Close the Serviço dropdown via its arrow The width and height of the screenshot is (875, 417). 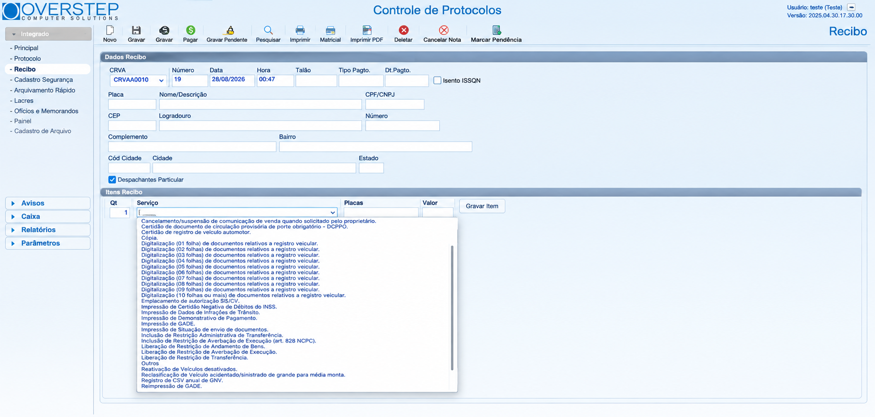point(332,212)
